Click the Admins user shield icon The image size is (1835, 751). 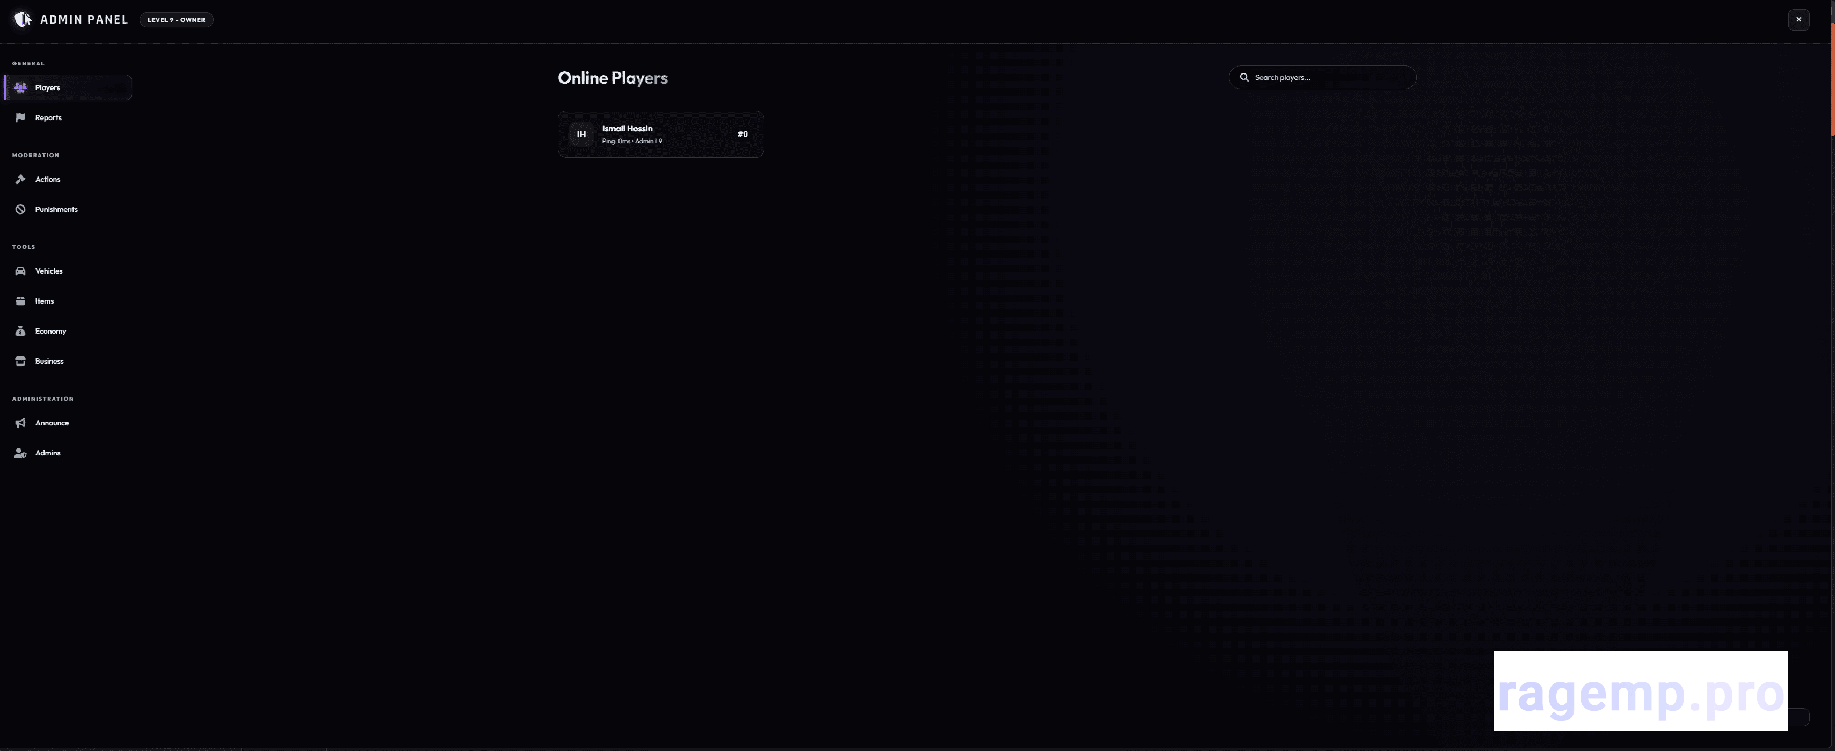pyautogui.click(x=20, y=453)
